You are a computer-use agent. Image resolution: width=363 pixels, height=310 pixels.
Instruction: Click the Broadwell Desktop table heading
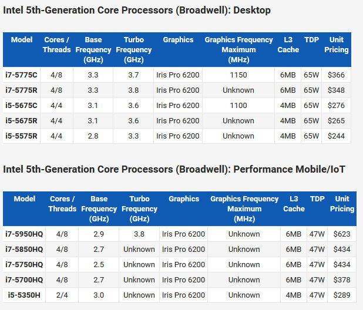point(137,11)
